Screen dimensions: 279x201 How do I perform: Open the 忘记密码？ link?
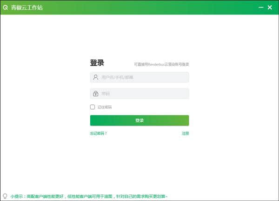[x=99, y=133]
